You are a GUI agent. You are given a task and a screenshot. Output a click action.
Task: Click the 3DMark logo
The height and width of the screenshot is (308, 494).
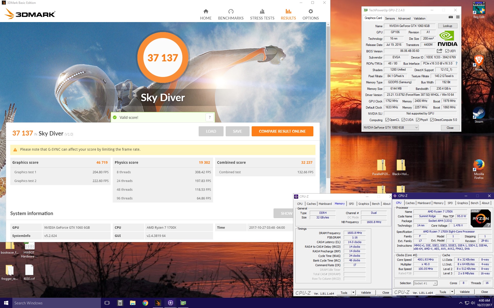(x=30, y=14)
